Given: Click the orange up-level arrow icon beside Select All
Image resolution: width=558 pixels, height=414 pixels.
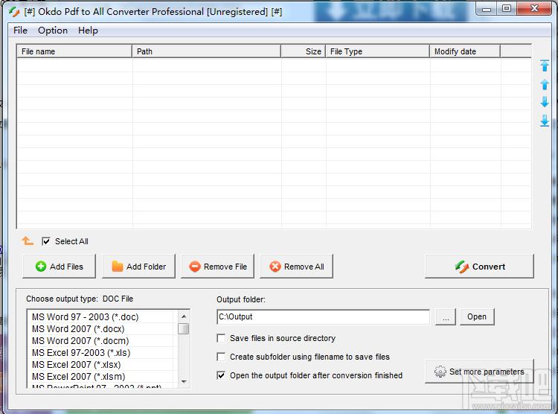Looking at the screenshot, I should pos(28,241).
